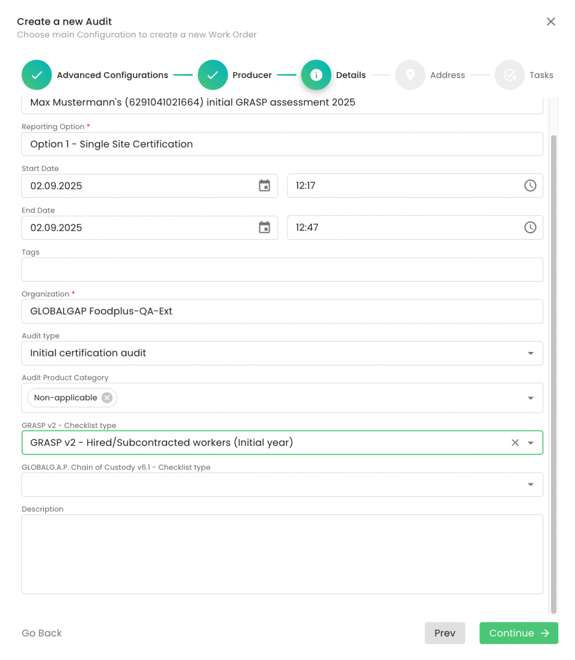The height and width of the screenshot is (660, 575).
Task: Click the Start Date clock icon
Action: click(x=530, y=186)
